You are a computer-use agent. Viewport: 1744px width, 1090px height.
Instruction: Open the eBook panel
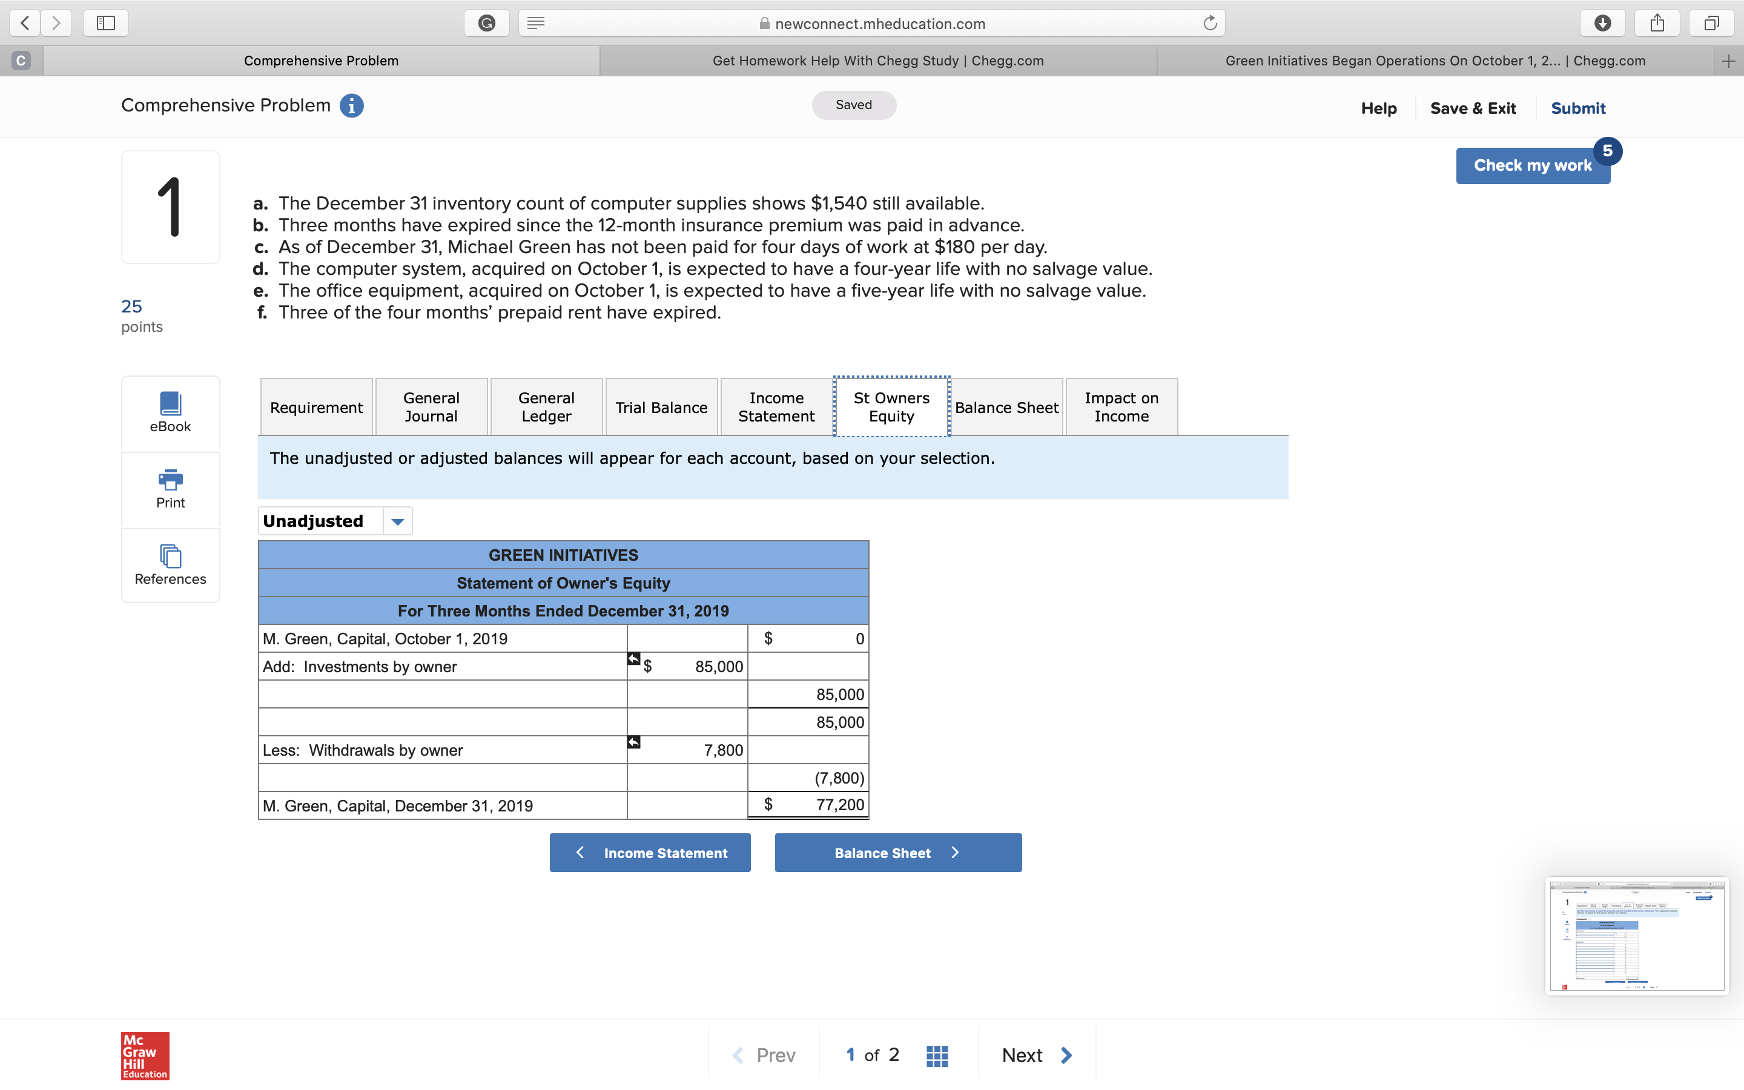point(170,412)
